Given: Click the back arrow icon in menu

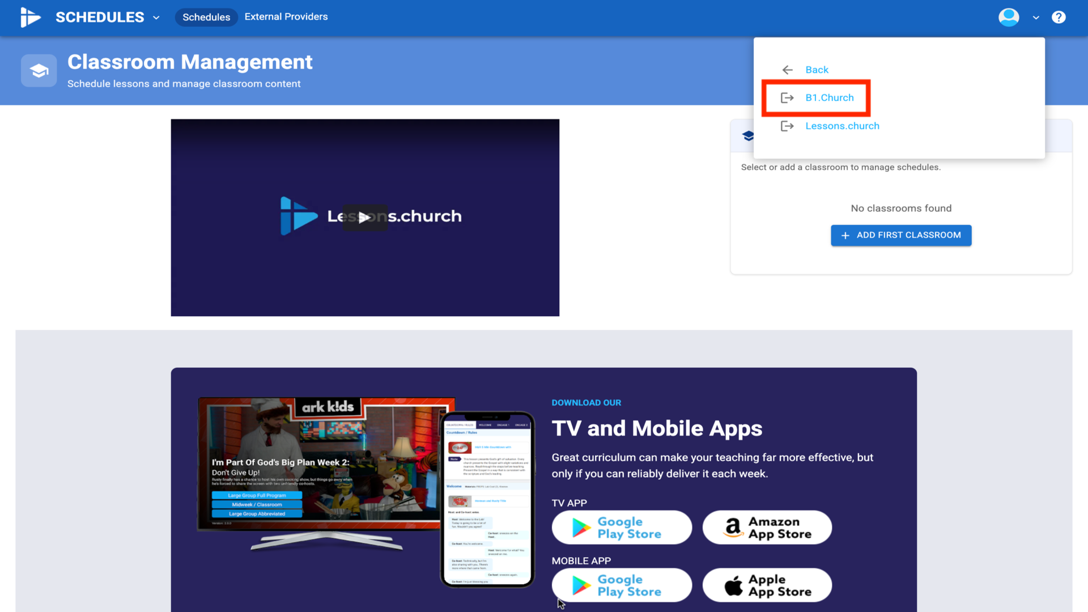Looking at the screenshot, I should click(787, 70).
